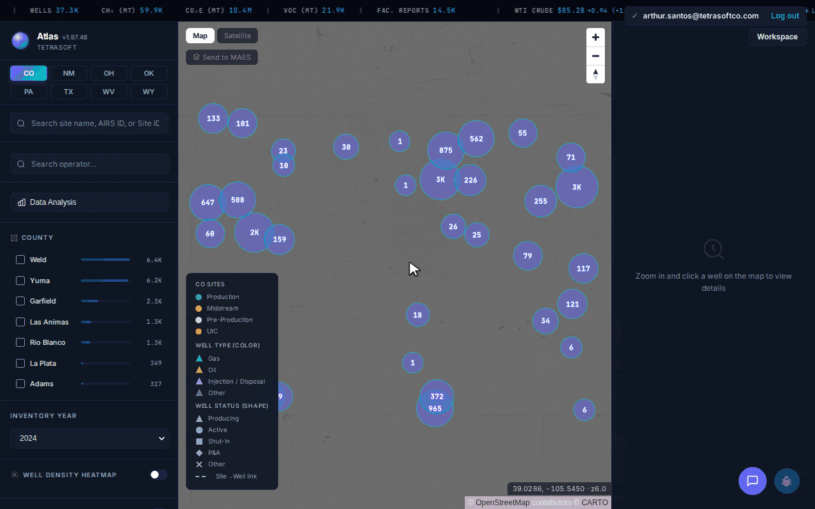The image size is (815, 509).
Task: Select the CO state tab
Action: click(29, 73)
